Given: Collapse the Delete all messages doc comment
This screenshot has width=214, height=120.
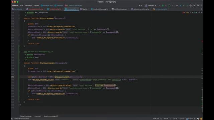Looking at the screenshot, I should tap(19, 52).
